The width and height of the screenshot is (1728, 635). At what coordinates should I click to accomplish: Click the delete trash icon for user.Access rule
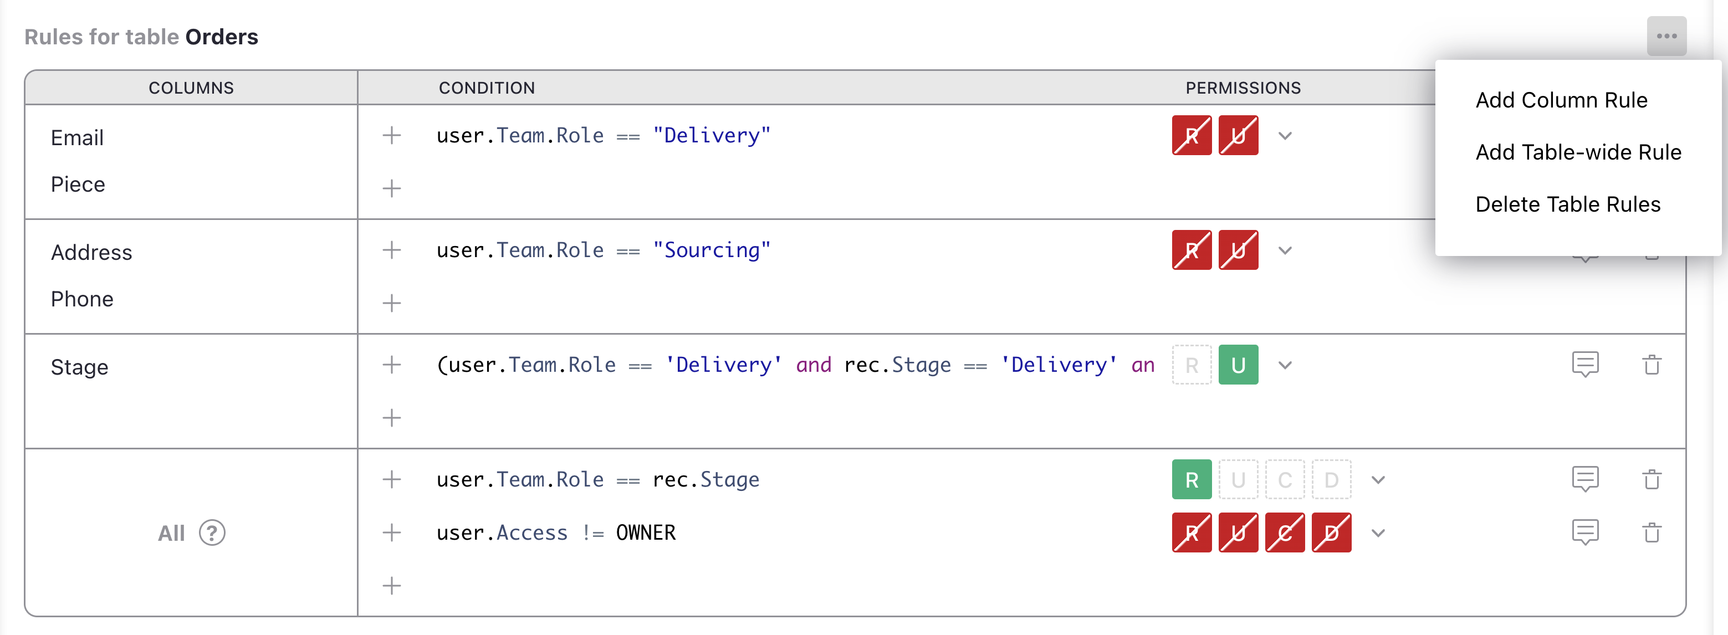pyautogui.click(x=1653, y=532)
